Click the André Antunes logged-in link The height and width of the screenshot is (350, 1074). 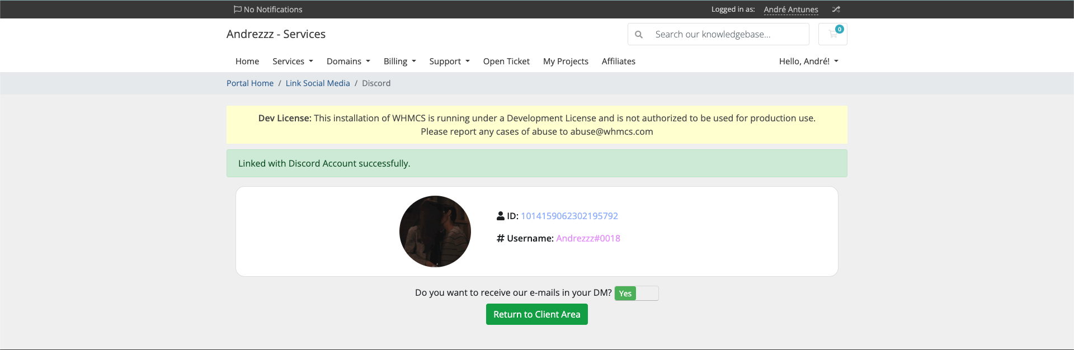(791, 10)
